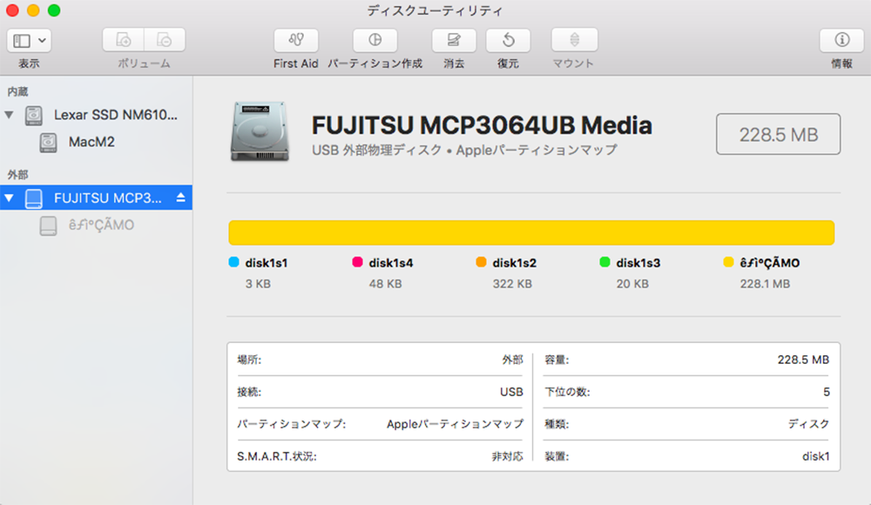Image resolution: width=871 pixels, height=505 pixels.
Task: Click the 種類 row value ディスク
Action: pyautogui.click(x=808, y=424)
